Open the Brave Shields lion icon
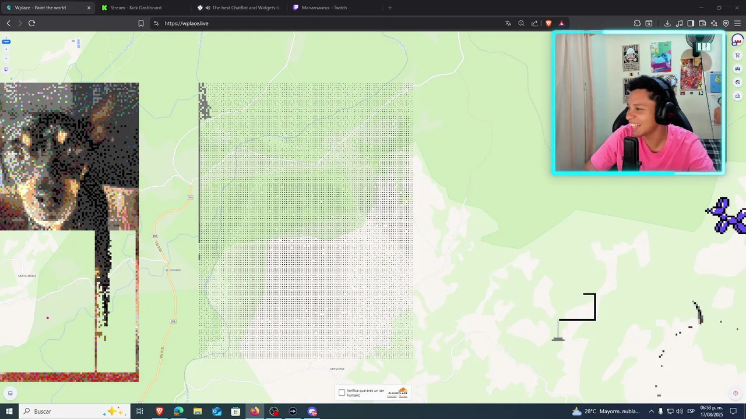 pos(548,23)
